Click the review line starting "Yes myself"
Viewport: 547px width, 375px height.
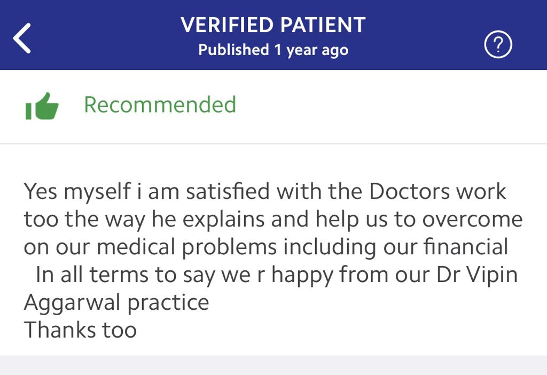[265, 191]
